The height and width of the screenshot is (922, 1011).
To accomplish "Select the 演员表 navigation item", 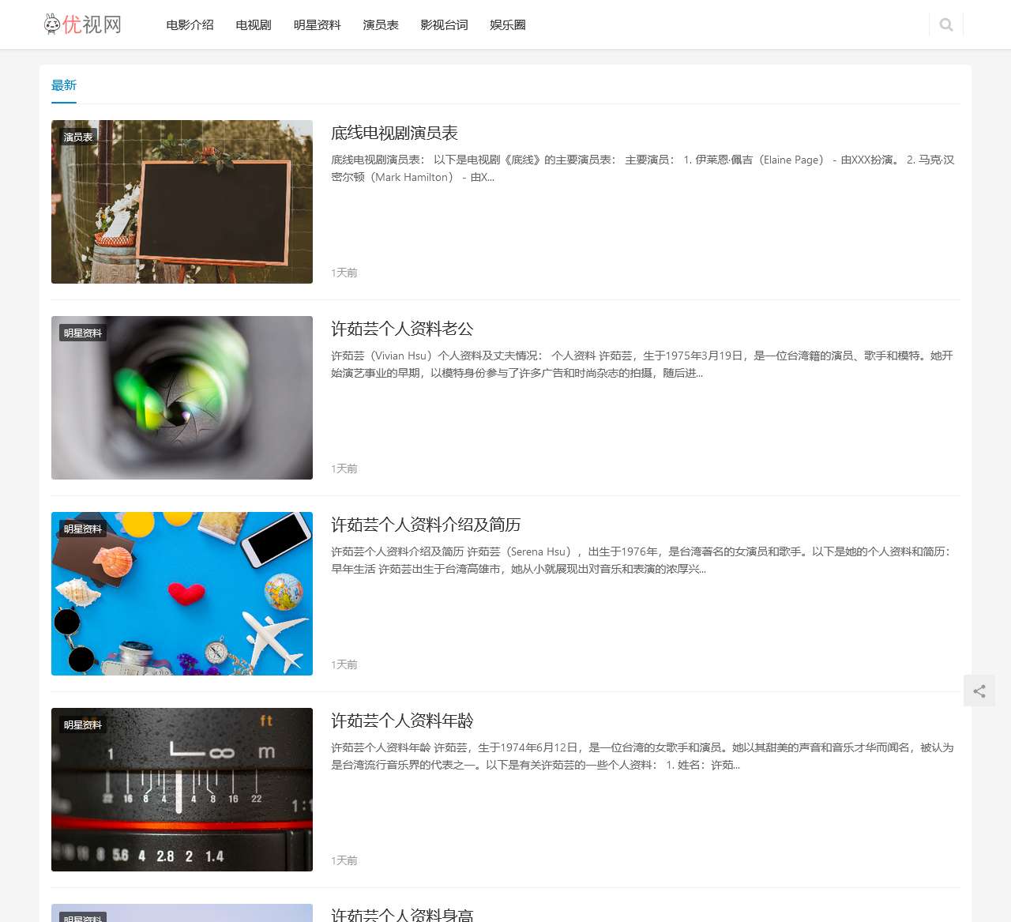I will pyautogui.click(x=381, y=25).
